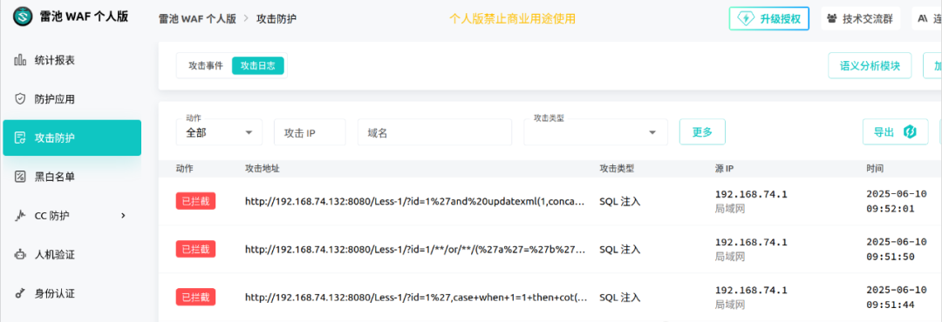Click SQL 注入 in the 09:52:01 row
This screenshot has height=322, width=942.
coord(620,202)
